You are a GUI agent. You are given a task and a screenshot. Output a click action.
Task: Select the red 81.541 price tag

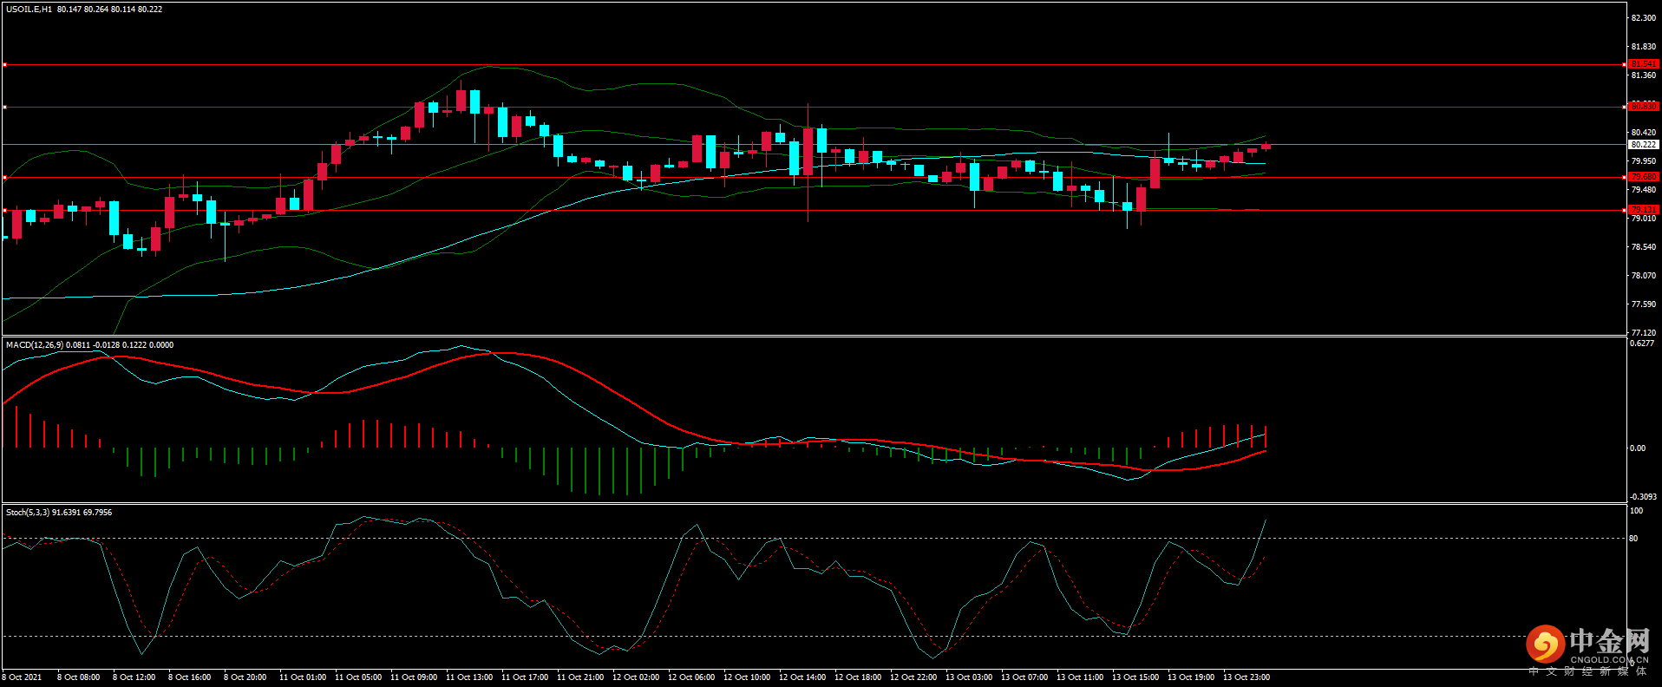click(1643, 64)
